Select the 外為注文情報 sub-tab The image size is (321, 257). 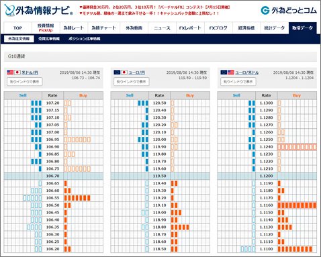pos(19,39)
